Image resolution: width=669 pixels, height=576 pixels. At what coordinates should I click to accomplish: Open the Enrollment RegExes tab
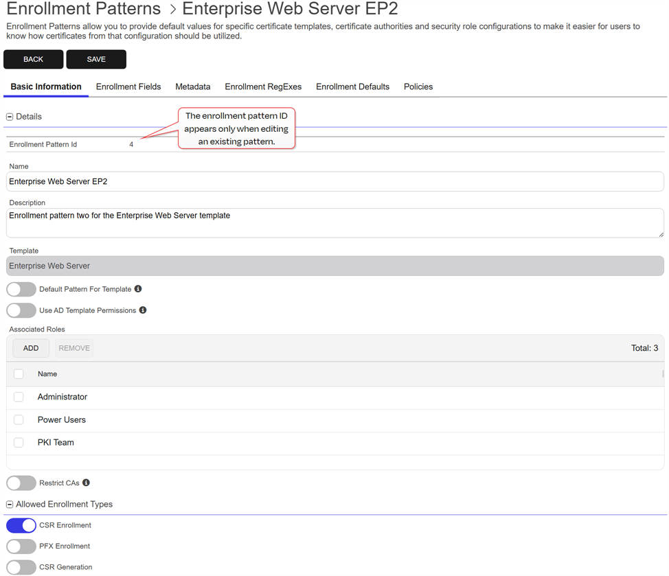(263, 87)
